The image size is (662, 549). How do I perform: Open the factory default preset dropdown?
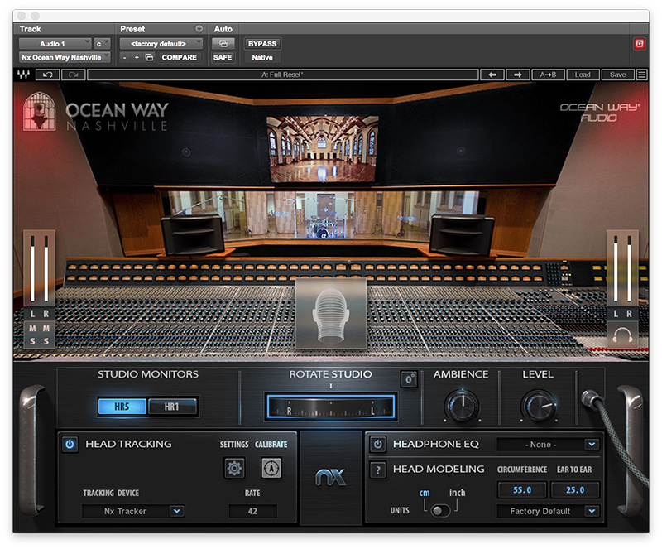[x=161, y=44]
